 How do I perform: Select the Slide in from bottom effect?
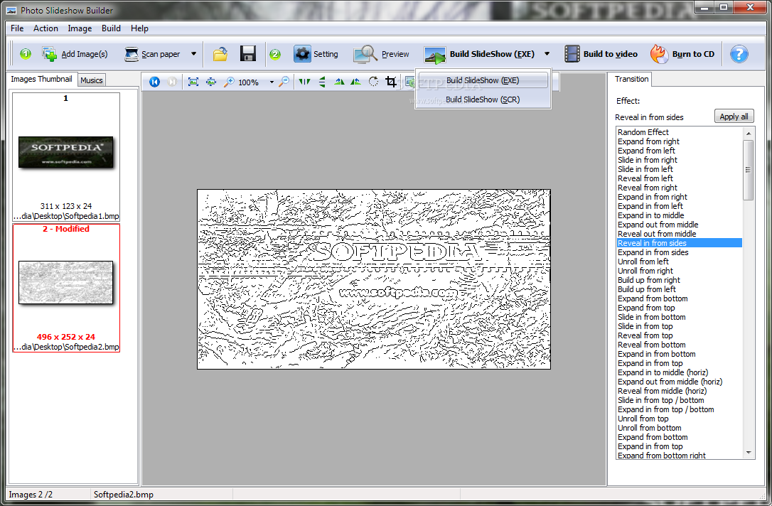click(680, 317)
